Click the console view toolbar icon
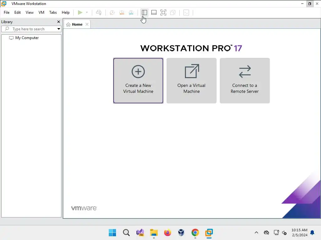 [x=186, y=12]
